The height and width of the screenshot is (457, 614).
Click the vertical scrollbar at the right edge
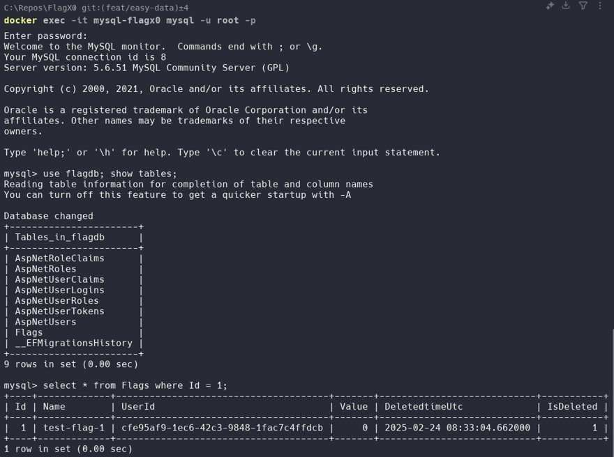click(x=613, y=393)
